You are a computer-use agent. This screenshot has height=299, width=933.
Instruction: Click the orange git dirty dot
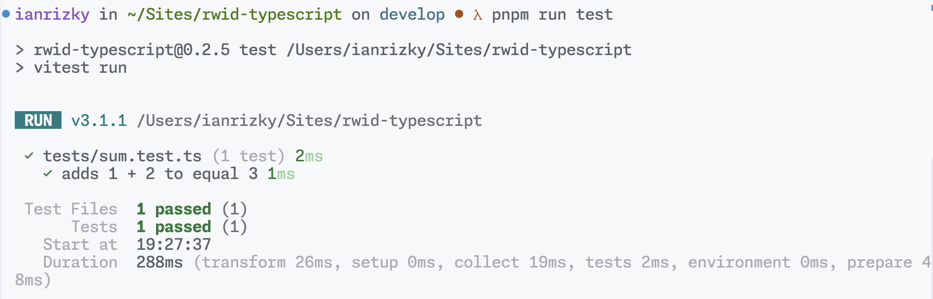pos(459,14)
